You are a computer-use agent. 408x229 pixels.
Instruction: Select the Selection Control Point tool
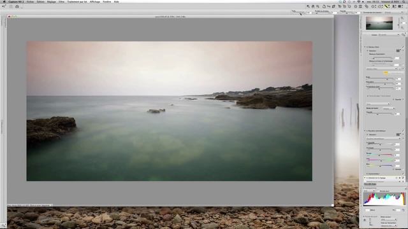click(374, 6)
